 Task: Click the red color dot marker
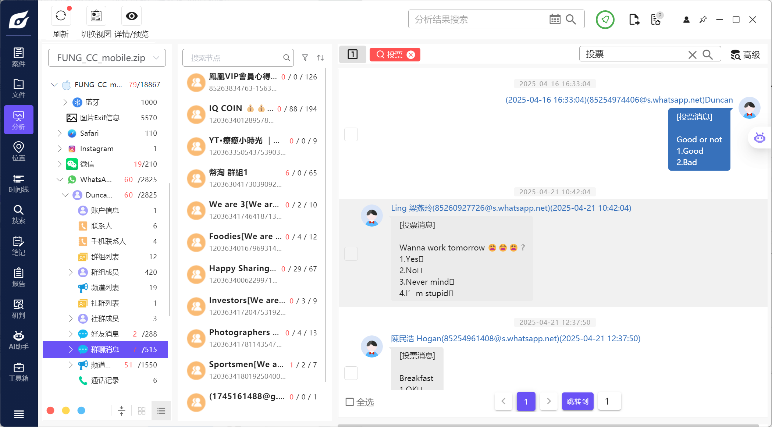[51, 410]
